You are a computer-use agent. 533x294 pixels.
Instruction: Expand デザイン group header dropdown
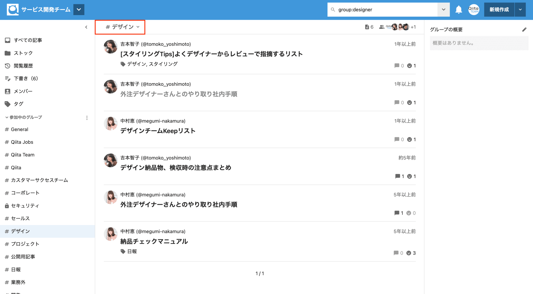point(138,27)
